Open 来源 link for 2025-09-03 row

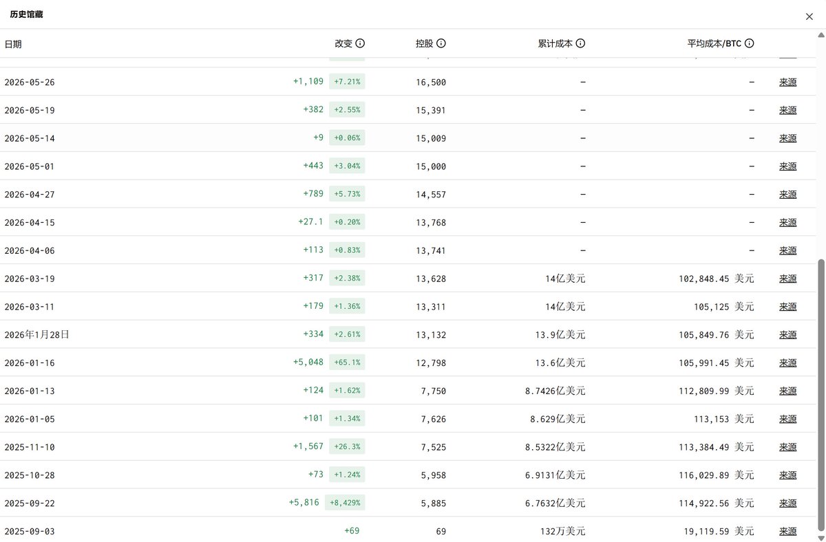[x=787, y=531]
